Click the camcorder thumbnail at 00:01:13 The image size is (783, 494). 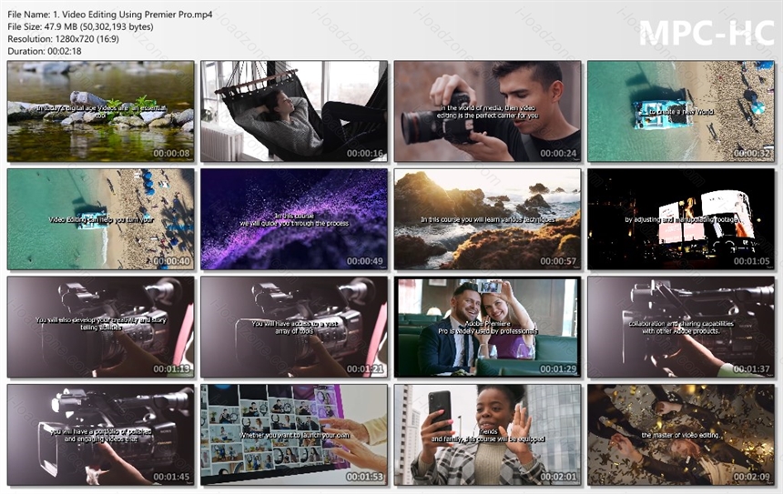101,327
